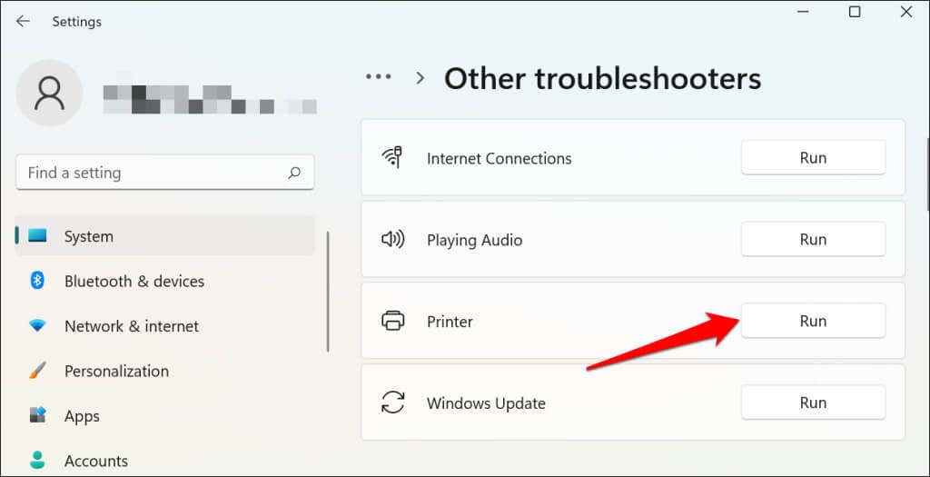Run the Internet Connections troubleshooter
Image resolution: width=930 pixels, height=477 pixels.
(813, 158)
